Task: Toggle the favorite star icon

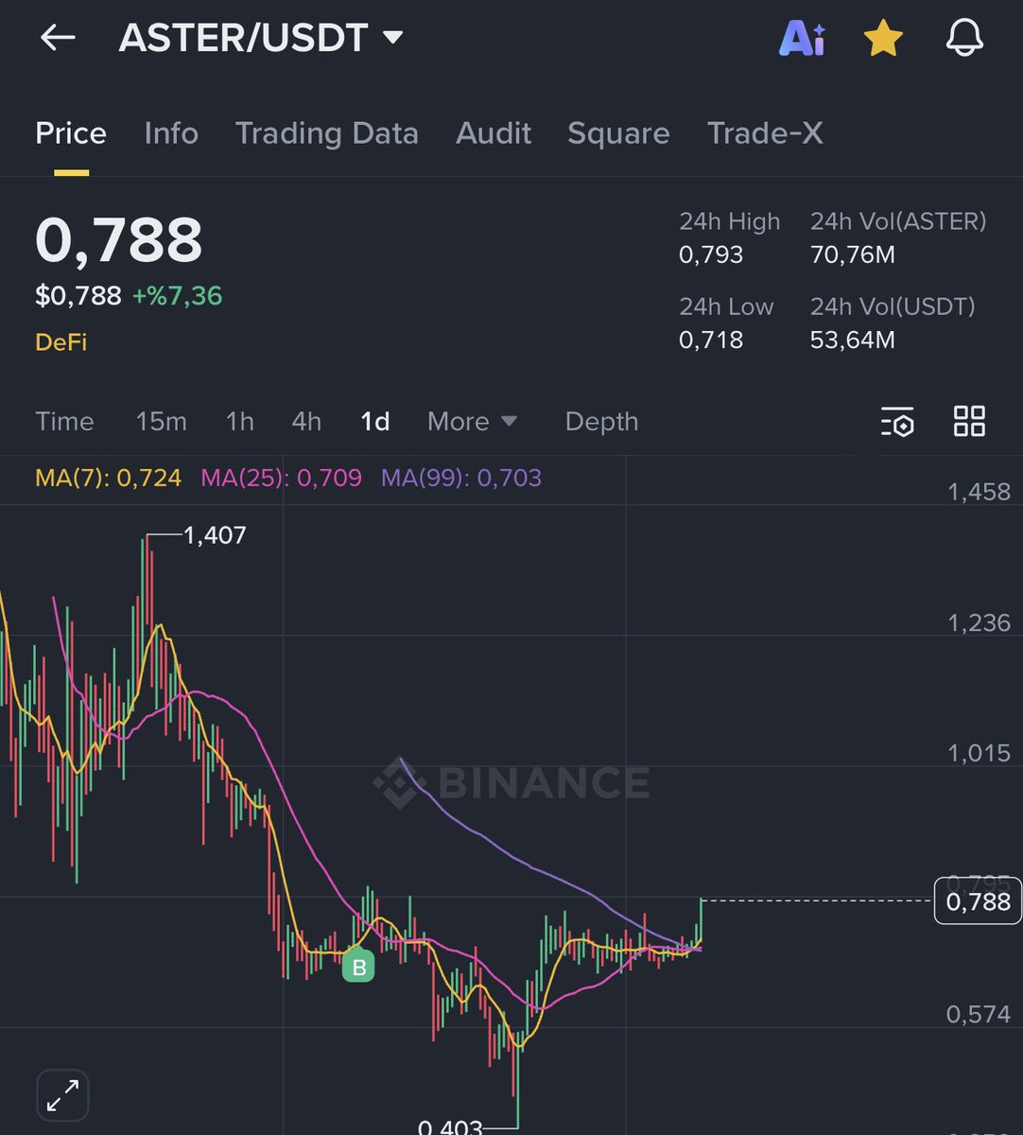Action: tap(883, 39)
